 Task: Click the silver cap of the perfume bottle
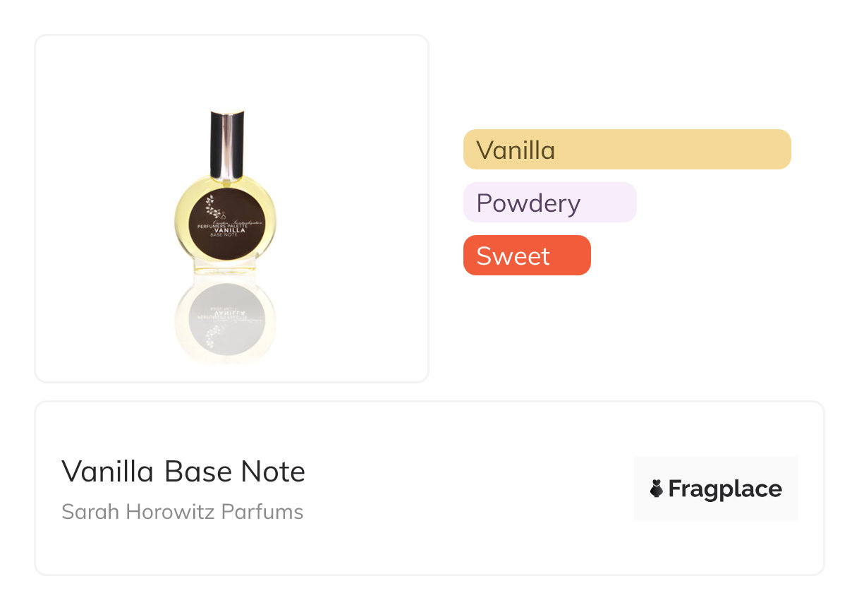227,145
